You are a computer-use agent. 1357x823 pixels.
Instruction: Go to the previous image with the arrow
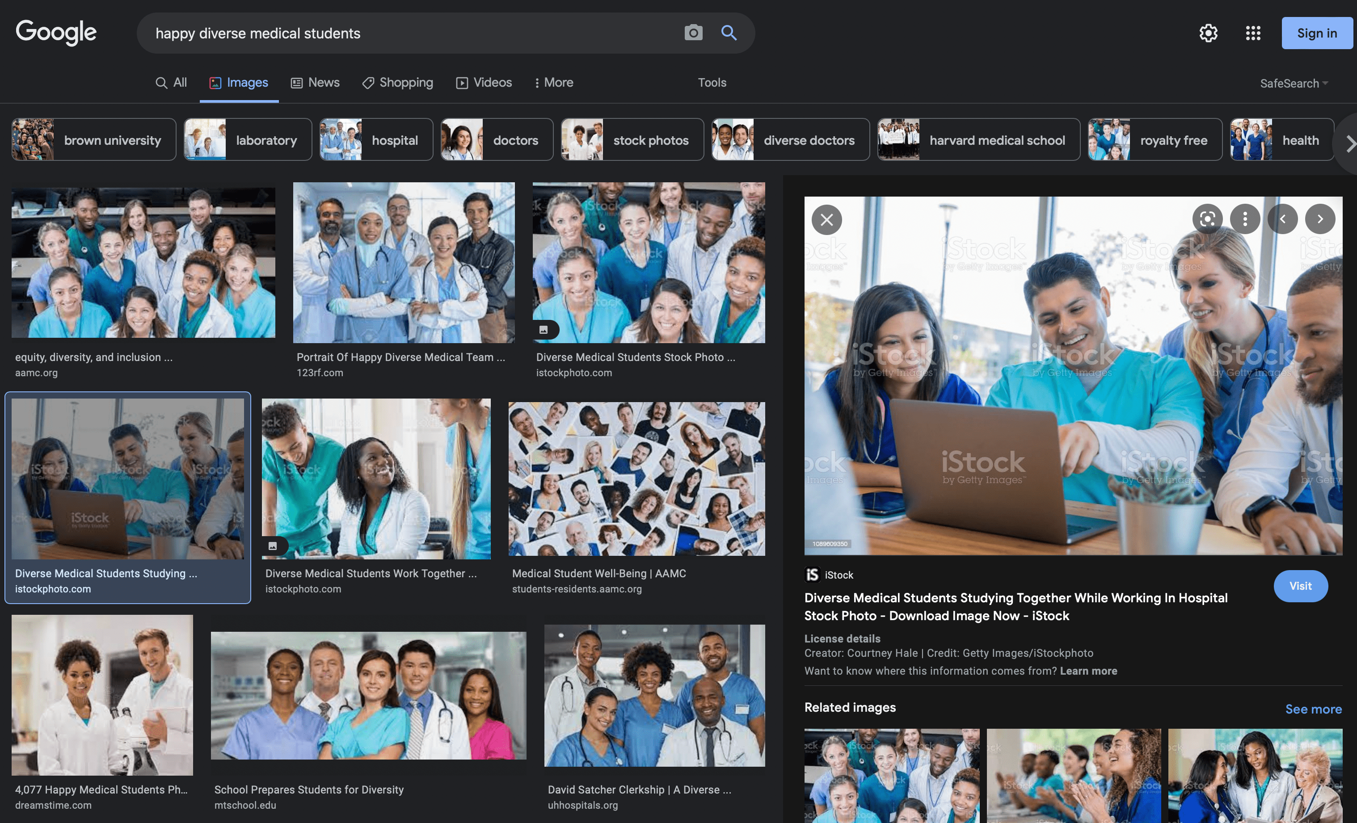[x=1283, y=219]
